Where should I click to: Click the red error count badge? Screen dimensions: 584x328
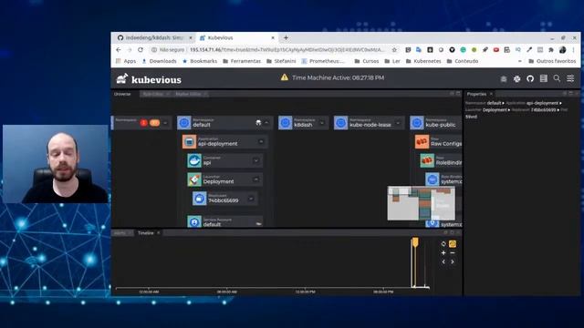point(144,123)
